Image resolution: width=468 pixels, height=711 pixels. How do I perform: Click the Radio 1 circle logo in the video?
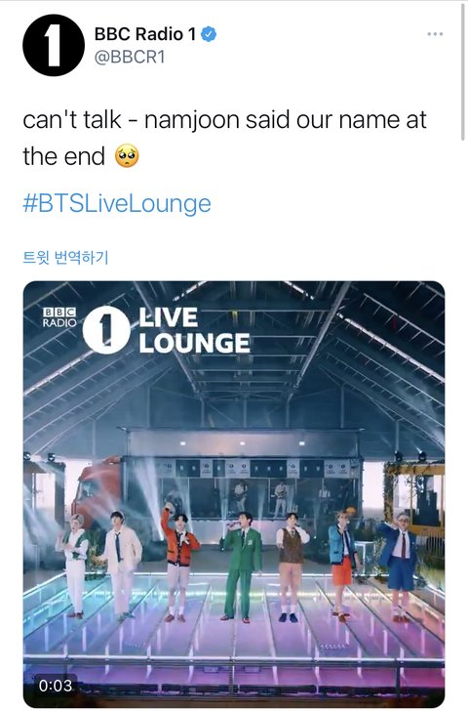(x=106, y=330)
